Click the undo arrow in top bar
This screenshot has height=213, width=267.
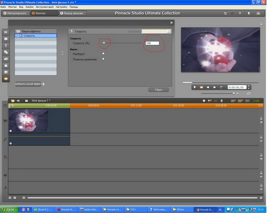click(225, 13)
